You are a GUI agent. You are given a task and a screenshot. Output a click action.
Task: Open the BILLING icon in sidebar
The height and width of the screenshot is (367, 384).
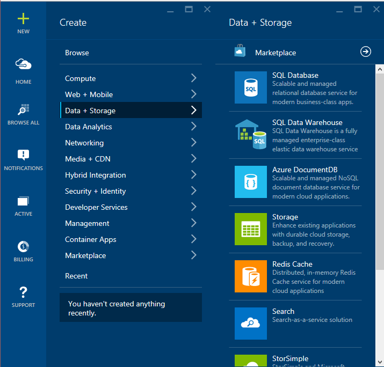point(23,247)
